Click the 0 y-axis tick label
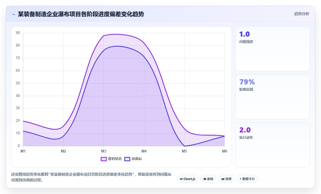The width and height of the screenshot is (321, 194). pos(19,146)
